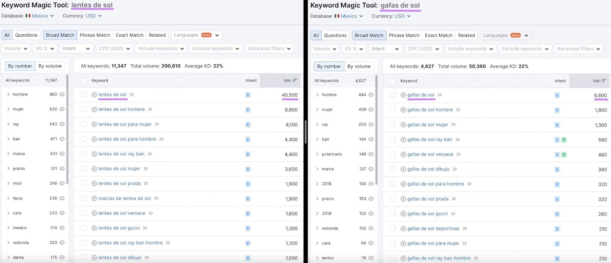Viewport: 611px width, 263px height.
Task: Click the double-arrow icon next to 'gafas de sol versace'
Action: (459, 154)
